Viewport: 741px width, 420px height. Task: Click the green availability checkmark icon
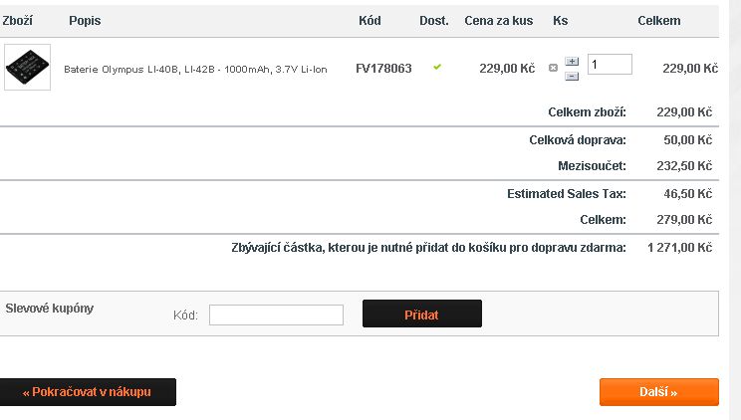437,67
